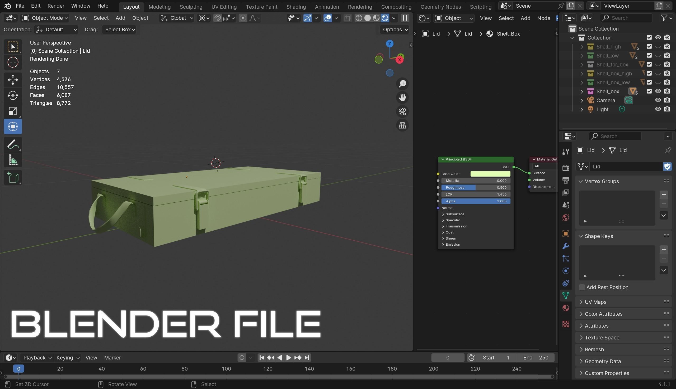Open the Scene properties tab

coord(566,205)
